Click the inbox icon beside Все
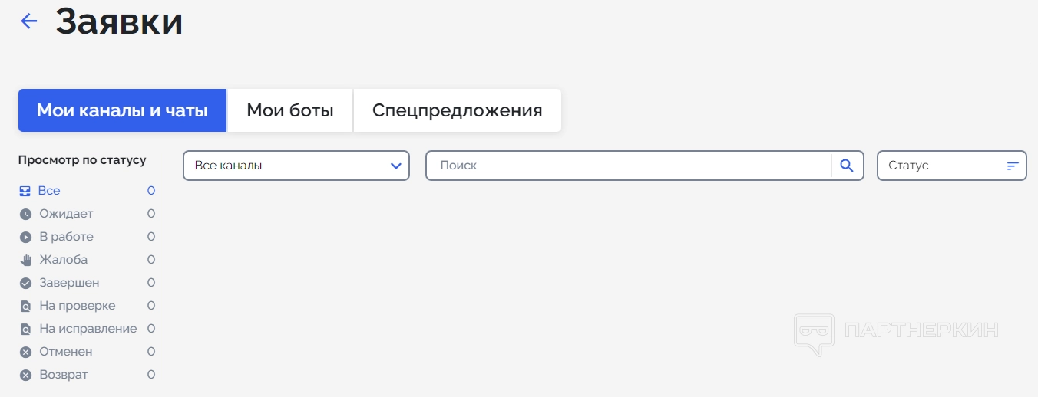The width and height of the screenshot is (1038, 397). pyautogui.click(x=26, y=191)
